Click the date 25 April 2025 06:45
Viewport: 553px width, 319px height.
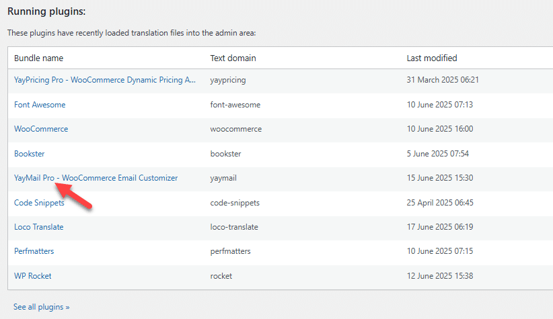click(440, 203)
